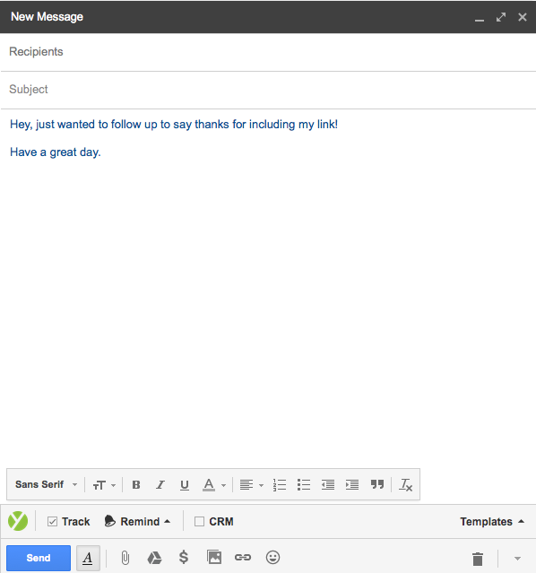Screen dimensions: 536x573
Task: Apply blockquote formatting
Action: pyautogui.click(x=377, y=484)
